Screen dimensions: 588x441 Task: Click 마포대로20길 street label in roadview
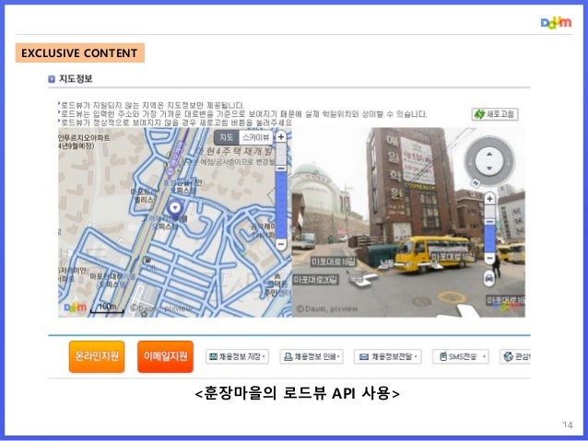tap(316, 280)
